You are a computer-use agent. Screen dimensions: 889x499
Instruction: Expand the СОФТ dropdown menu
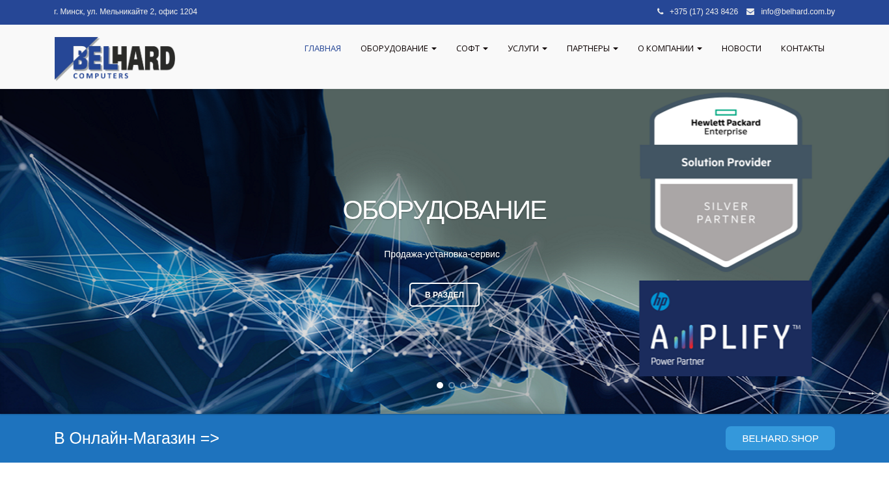pos(472,49)
